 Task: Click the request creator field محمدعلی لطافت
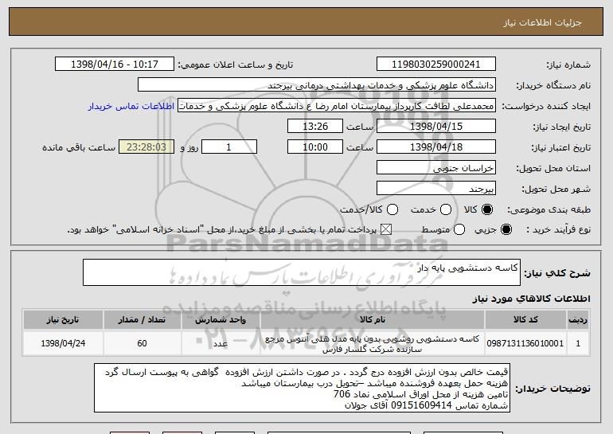coord(337,106)
